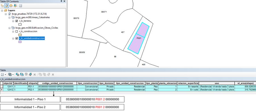Select List By Drawing Order icon
The image size is (256, 111).
(2, 6)
